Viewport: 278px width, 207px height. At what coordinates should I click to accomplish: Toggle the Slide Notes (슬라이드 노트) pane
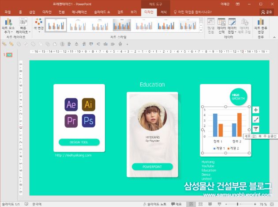coord(155,204)
